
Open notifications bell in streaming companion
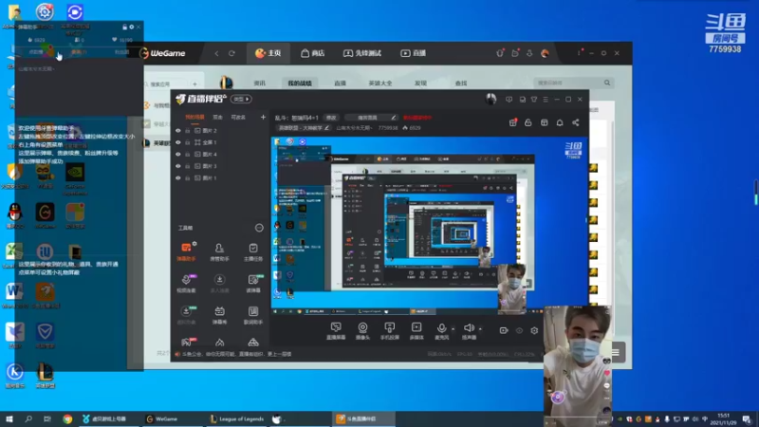tap(560, 122)
